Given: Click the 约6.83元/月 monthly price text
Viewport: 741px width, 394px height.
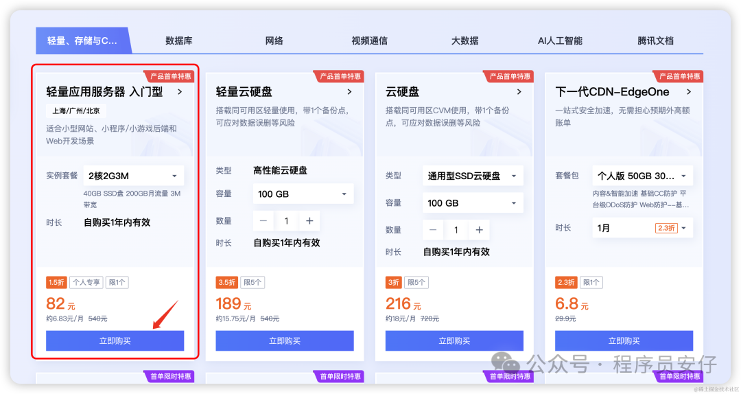Looking at the screenshot, I should pos(64,318).
